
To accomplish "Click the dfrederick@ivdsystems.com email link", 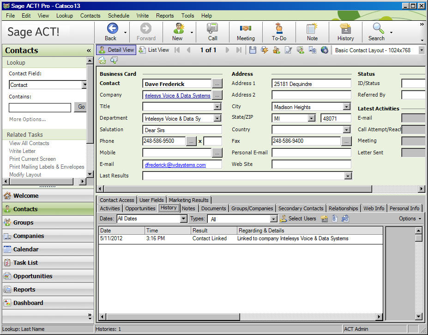I will point(175,165).
